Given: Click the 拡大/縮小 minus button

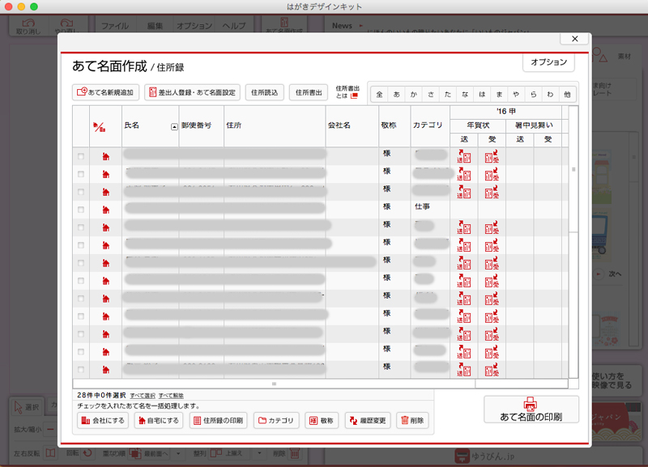Looking at the screenshot, I should 50,430.
